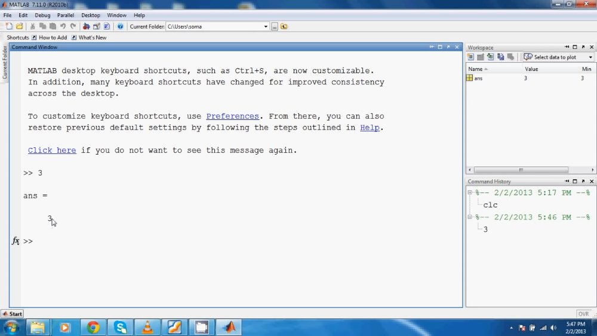Open the Window menu
Viewport: 597px width, 336px height.
click(x=116, y=16)
